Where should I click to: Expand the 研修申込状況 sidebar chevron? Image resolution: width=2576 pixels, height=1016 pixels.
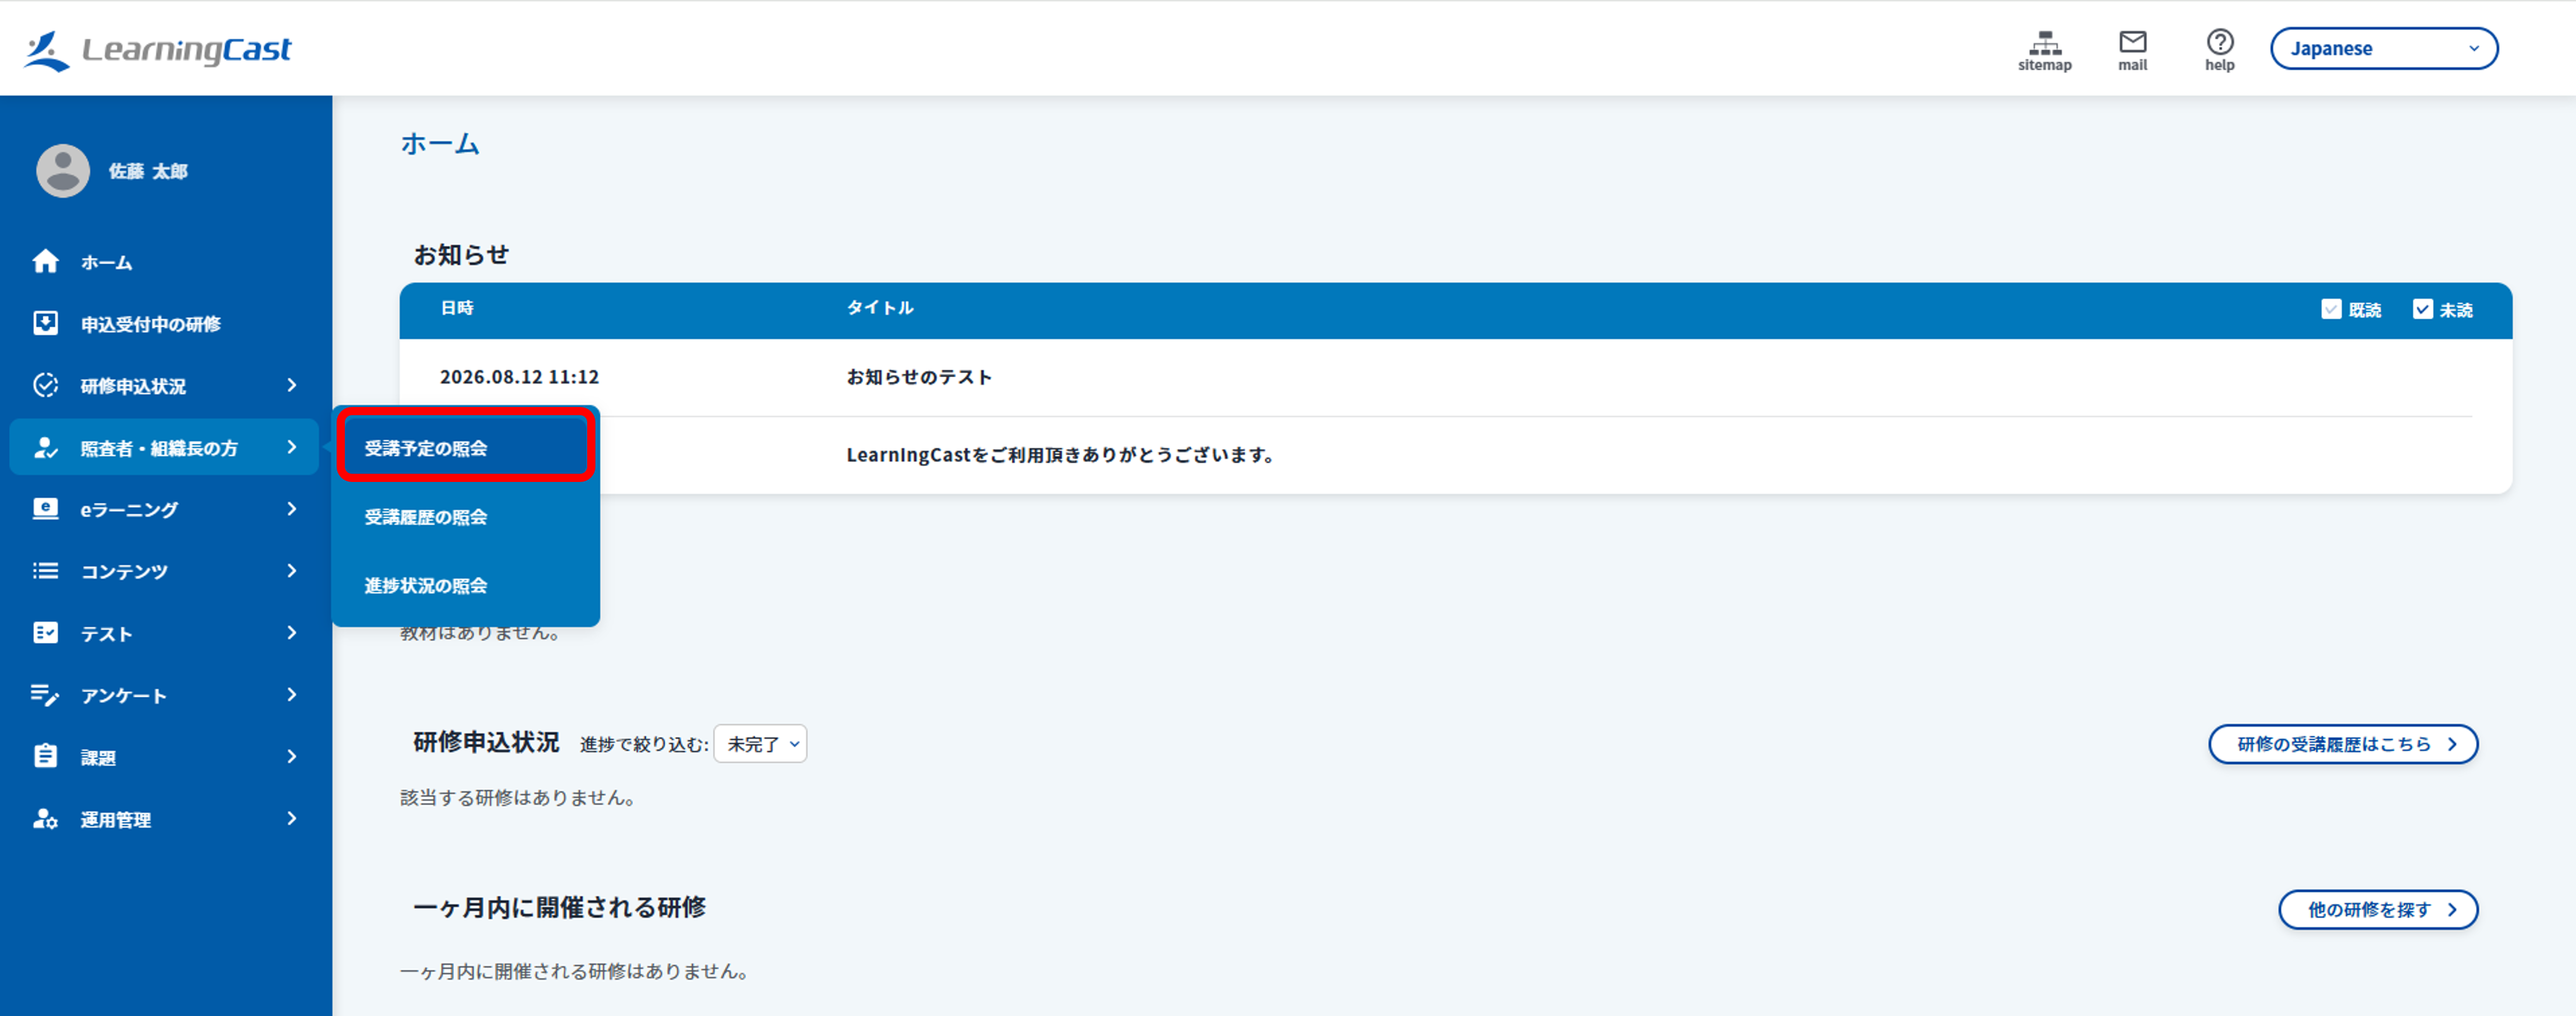[x=292, y=385]
